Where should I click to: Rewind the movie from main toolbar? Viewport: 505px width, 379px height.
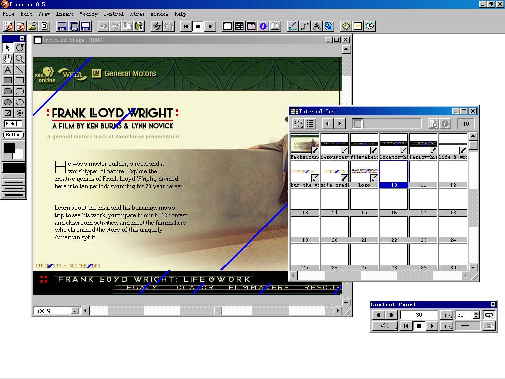point(186,26)
